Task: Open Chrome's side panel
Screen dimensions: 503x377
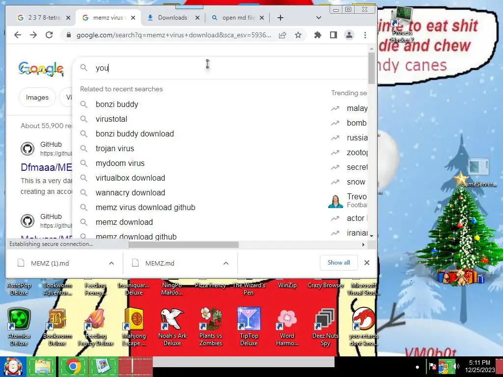Action: tap(334, 35)
